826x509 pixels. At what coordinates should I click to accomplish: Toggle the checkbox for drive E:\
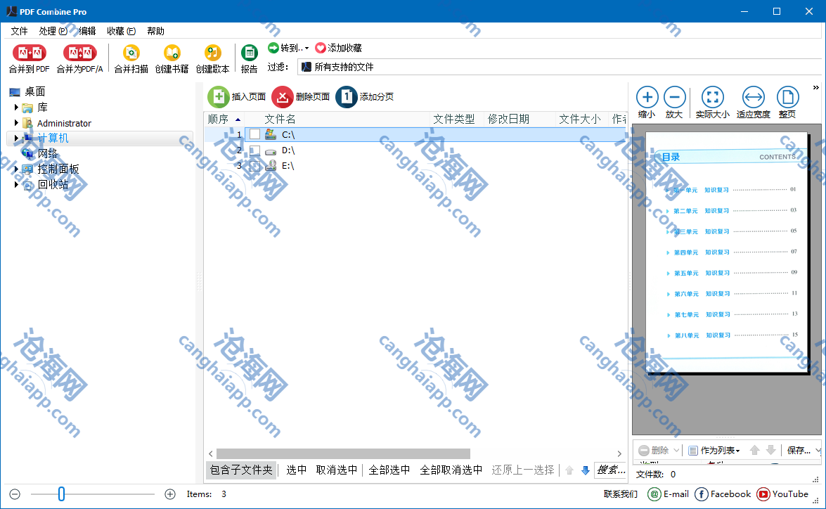click(x=254, y=166)
